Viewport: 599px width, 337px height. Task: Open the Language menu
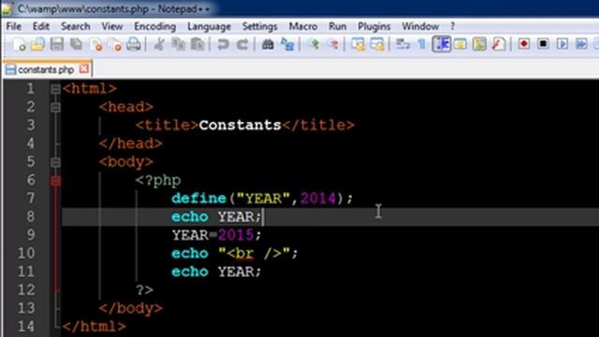209,26
